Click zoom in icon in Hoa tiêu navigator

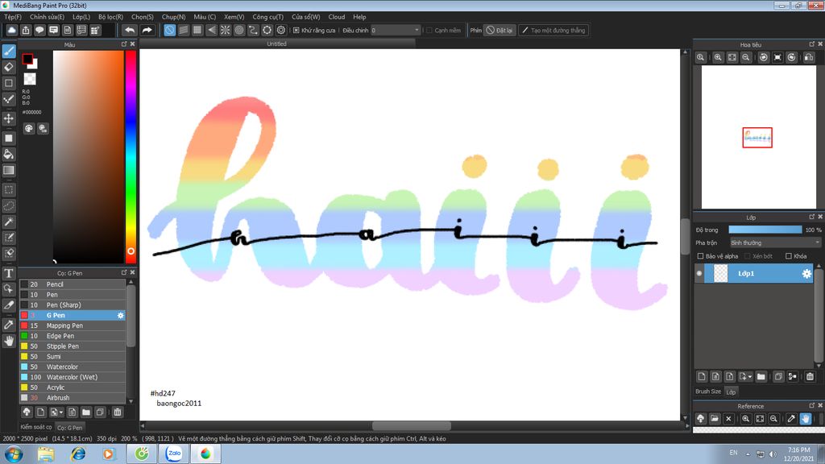coord(718,57)
